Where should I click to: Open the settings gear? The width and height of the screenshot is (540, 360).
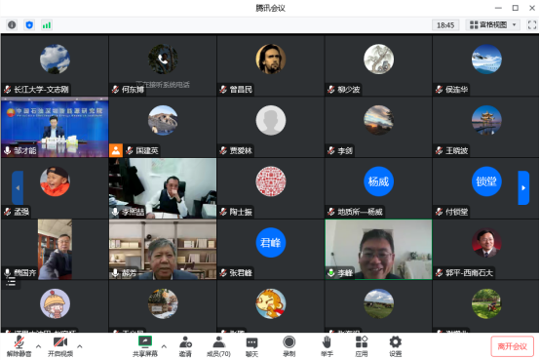395,346
